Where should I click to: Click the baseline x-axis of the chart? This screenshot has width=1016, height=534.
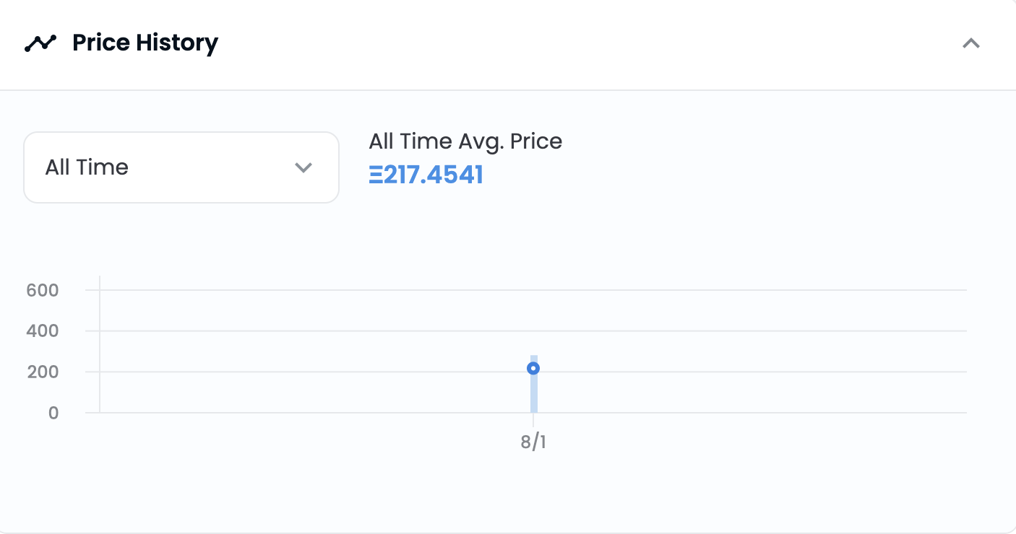tap(526, 413)
